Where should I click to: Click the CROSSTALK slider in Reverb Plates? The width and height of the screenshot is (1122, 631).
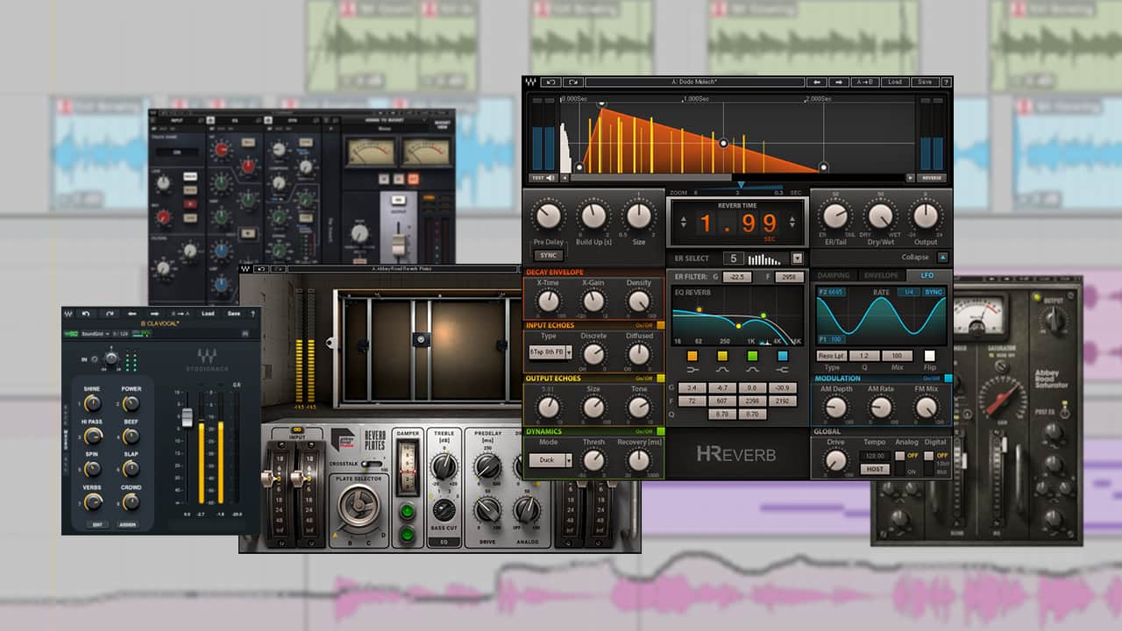(373, 464)
